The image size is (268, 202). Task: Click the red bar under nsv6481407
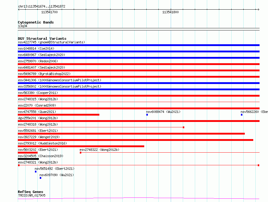139,70
